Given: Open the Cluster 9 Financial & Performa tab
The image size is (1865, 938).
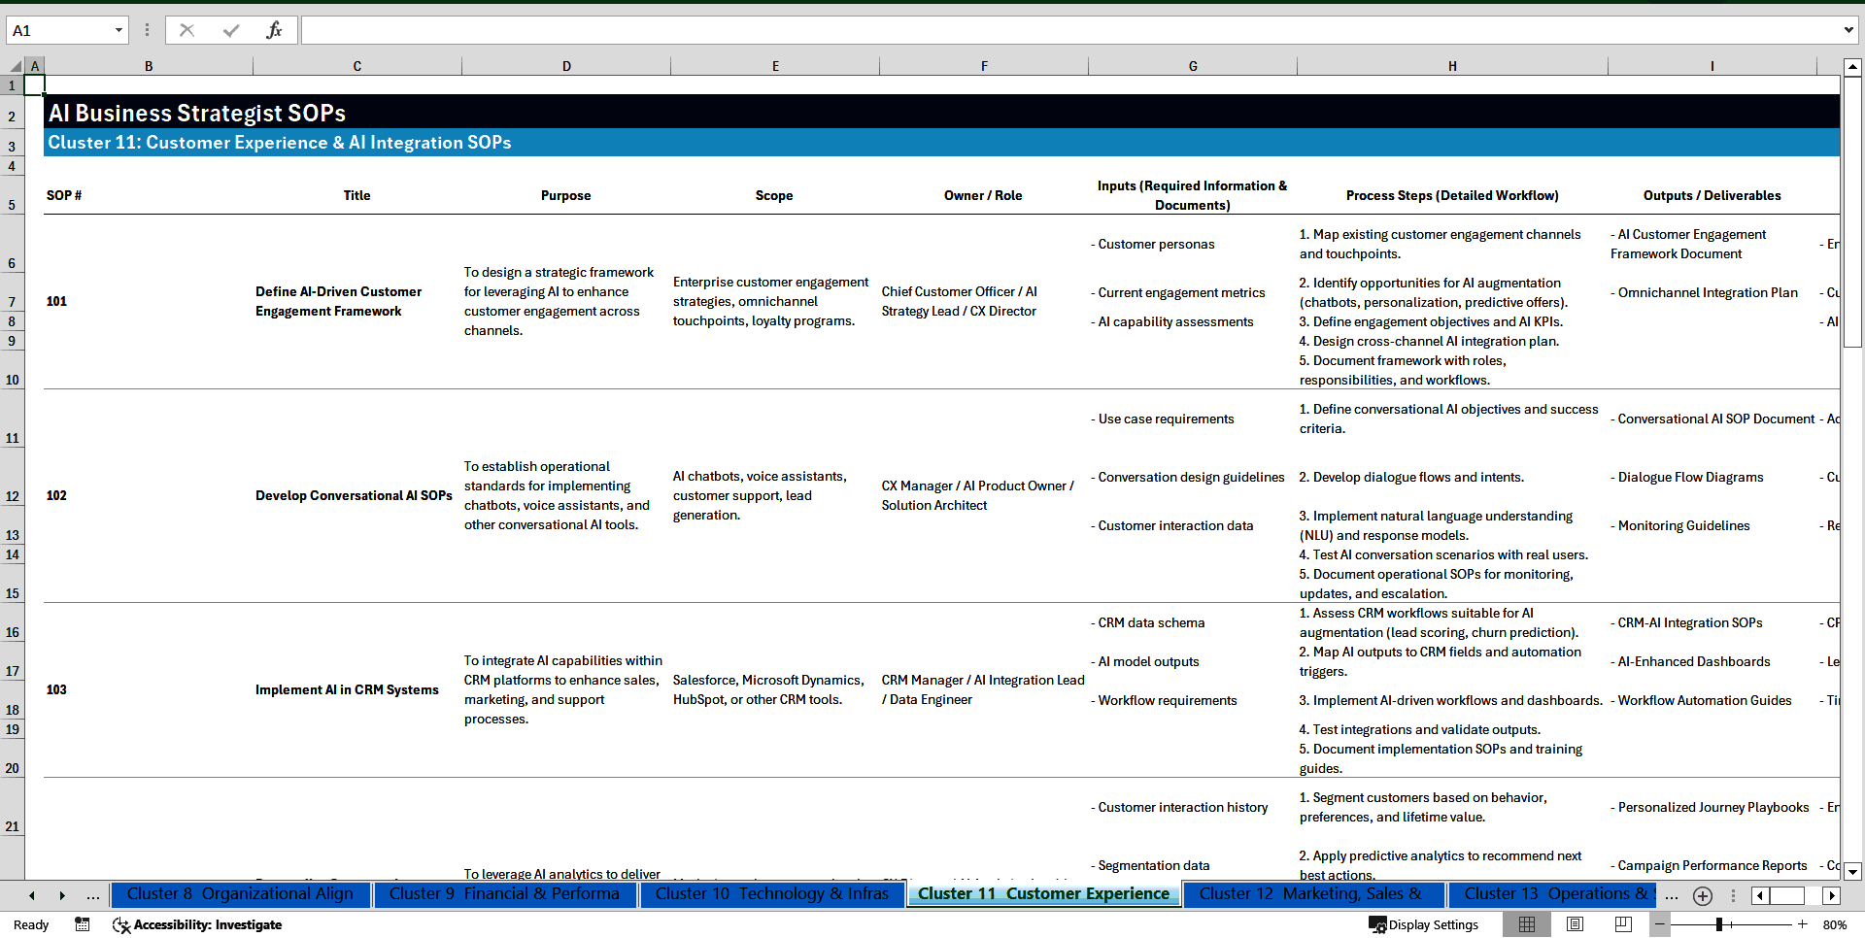Looking at the screenshot, I should (x=505, y=894).
